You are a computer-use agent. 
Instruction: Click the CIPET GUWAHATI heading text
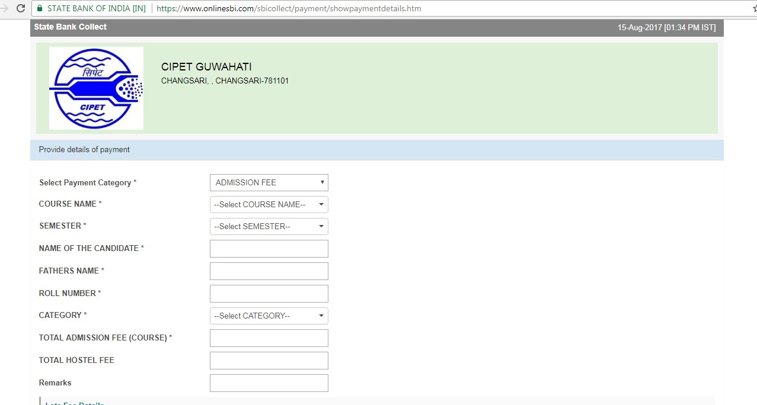tap(206, 67)
